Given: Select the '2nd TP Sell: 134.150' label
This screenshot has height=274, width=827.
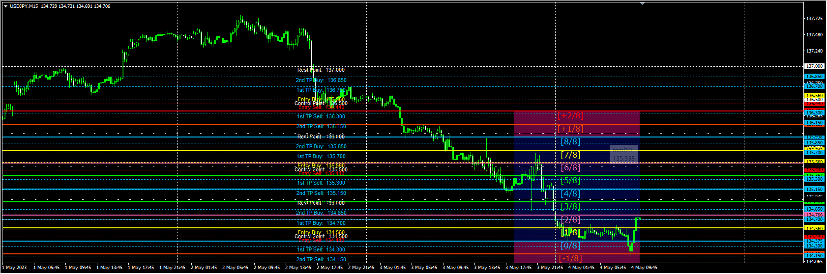Looking at the screenshot, I should pyautogui.click(x=321, y=260).
